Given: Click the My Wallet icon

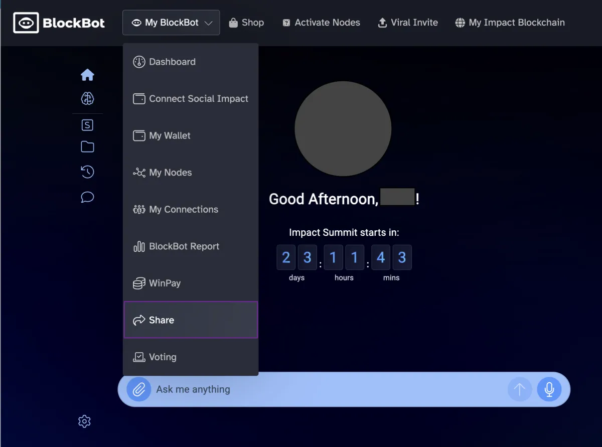Looking at the screenshot, I should coord(139,135).
